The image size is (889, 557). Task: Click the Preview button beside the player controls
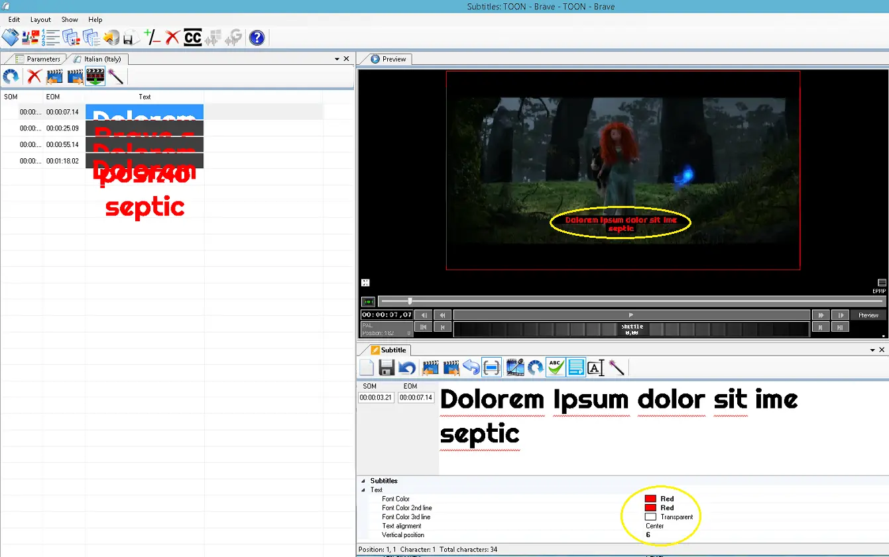[x=868, y=315]
